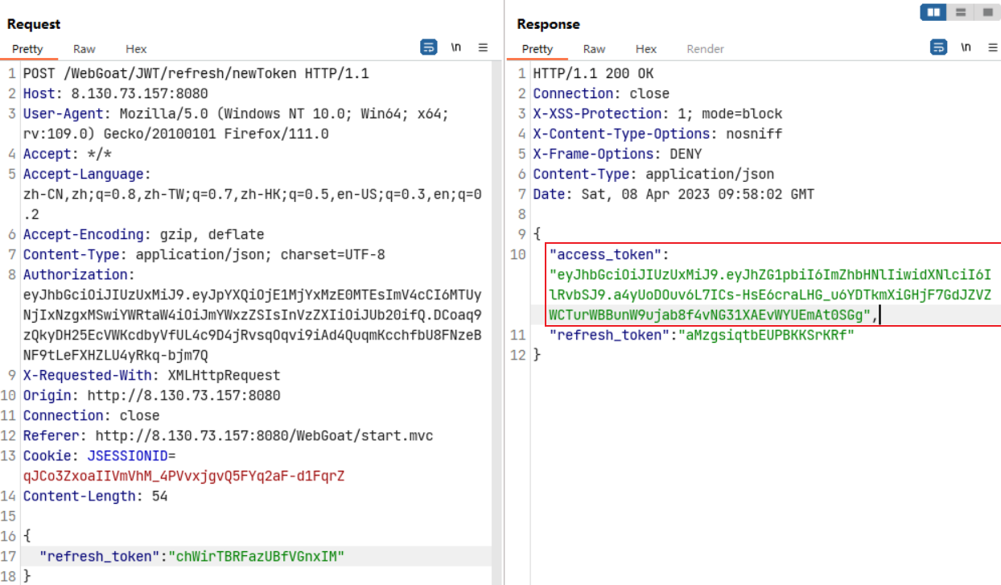Toggle message wrapping icon in Response panel

(938, 47)
